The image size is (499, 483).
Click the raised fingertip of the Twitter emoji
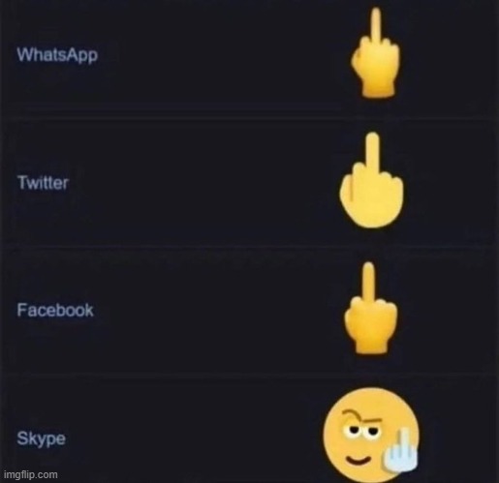point(373,139)
